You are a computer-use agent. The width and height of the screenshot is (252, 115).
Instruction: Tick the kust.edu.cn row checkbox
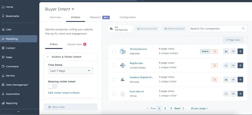[x=114, y=94]
